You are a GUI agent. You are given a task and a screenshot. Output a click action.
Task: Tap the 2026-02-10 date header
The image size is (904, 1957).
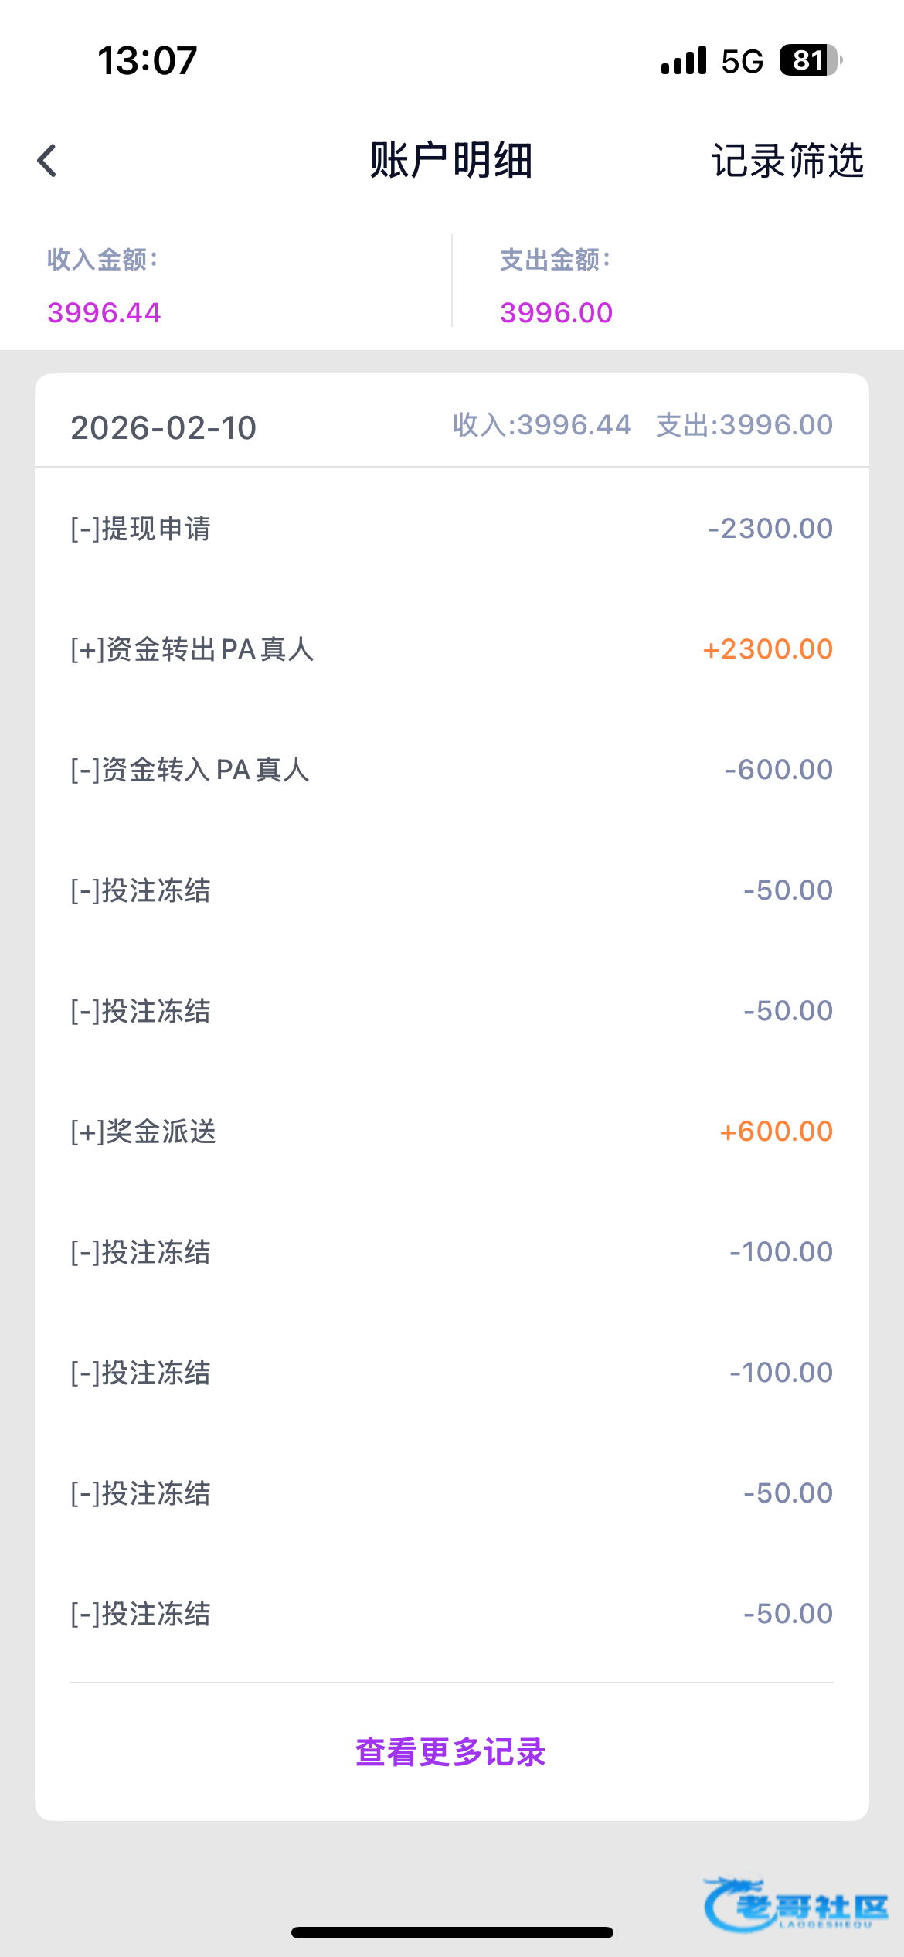tap(164, 427)
